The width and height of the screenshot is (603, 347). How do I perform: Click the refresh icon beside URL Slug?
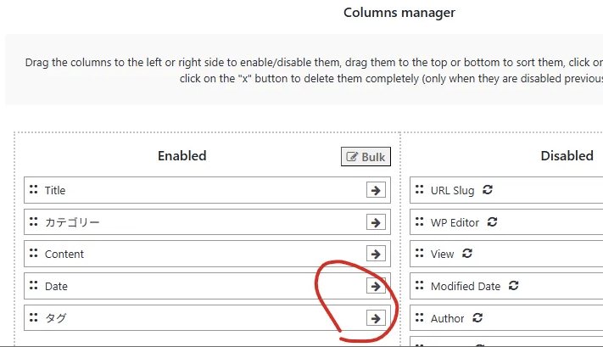pos(488,190)
